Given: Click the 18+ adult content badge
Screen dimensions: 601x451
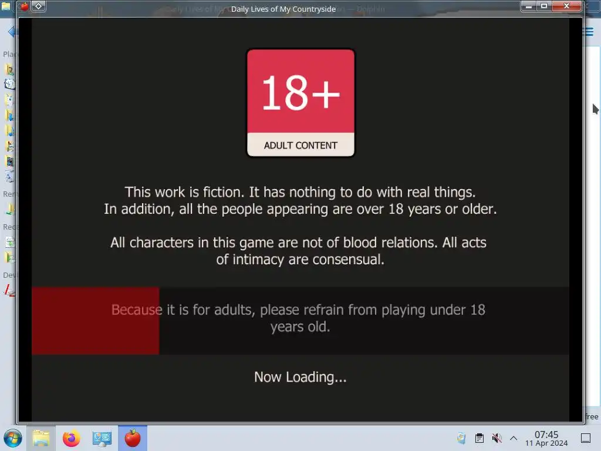Looking at the screenshot, I should pyautogui.click(x=300, y=103).
